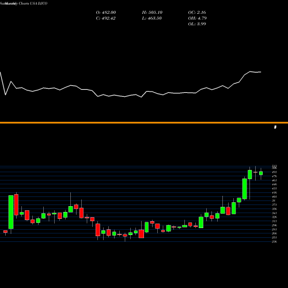Screen dimensions: 288x288
Task: Click the 446 price axis label
Action: [274, 184]
